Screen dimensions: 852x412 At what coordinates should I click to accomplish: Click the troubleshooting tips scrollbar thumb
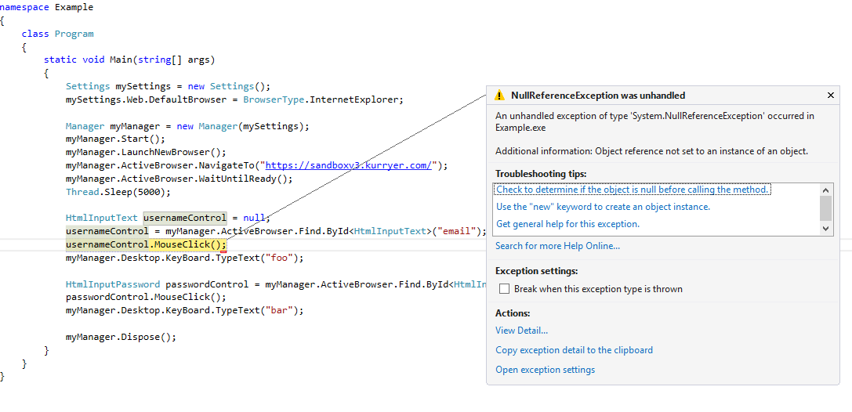pyautogui.click(x=825, y=208)
